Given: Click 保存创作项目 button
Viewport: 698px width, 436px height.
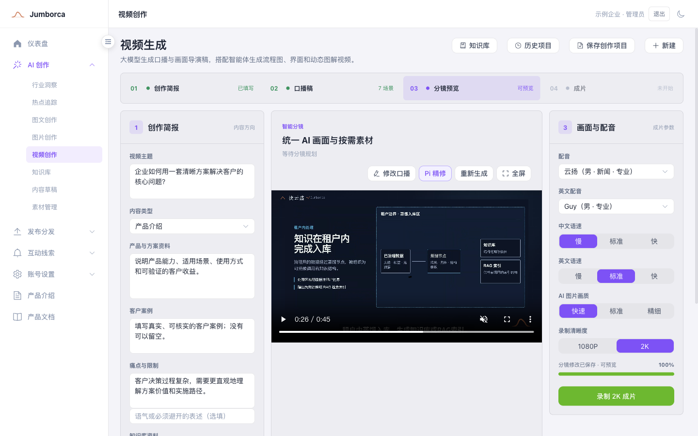Looking at the screenshot, I should click(x=602, y=46).
